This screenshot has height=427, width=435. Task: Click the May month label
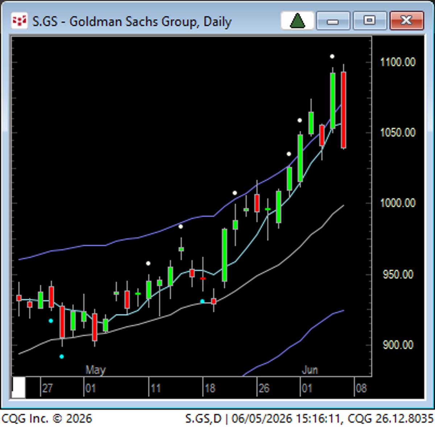tap(95, 370)
